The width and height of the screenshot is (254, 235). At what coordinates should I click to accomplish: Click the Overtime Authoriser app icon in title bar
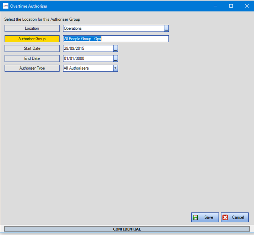point(5,6)
